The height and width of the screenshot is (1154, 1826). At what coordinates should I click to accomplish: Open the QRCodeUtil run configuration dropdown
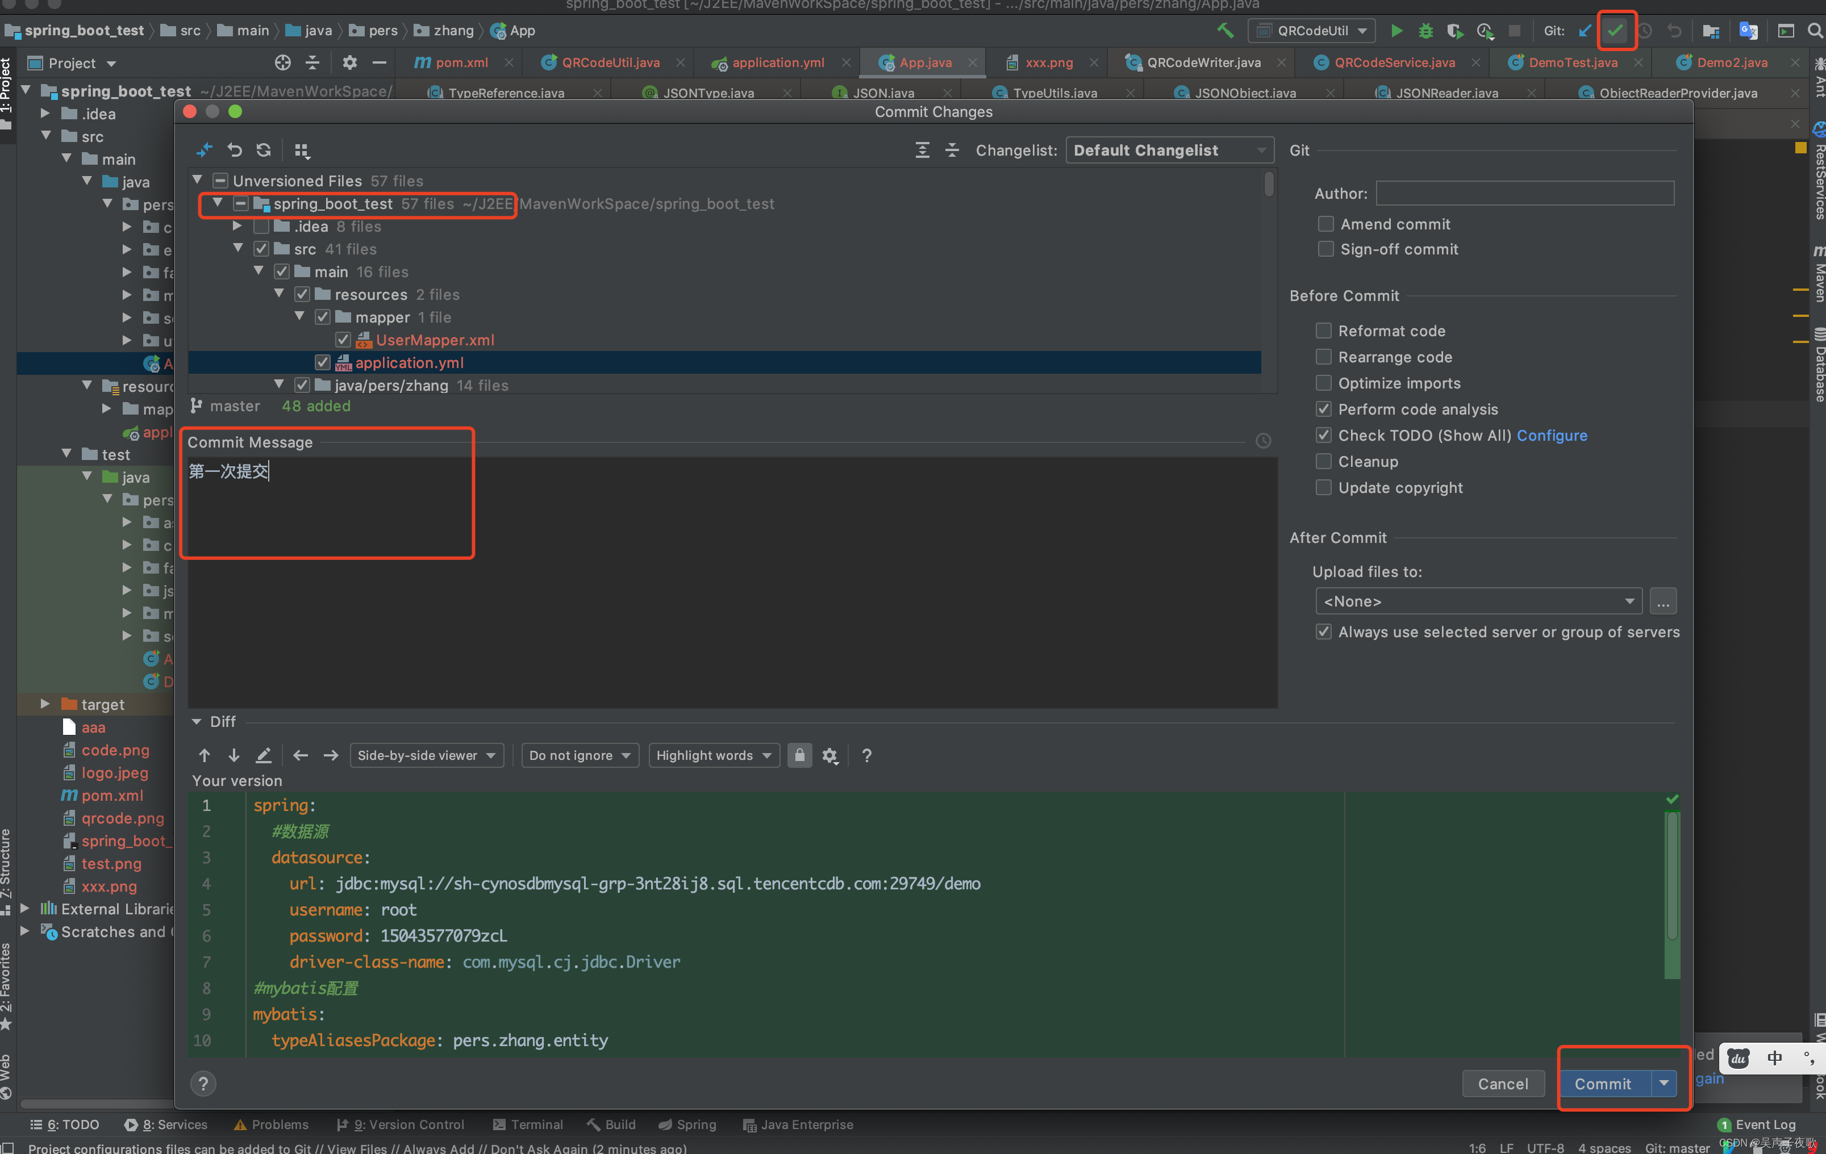(x=1312, y=31)
